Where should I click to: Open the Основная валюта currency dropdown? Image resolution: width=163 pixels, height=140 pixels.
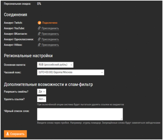click(55, 65)
